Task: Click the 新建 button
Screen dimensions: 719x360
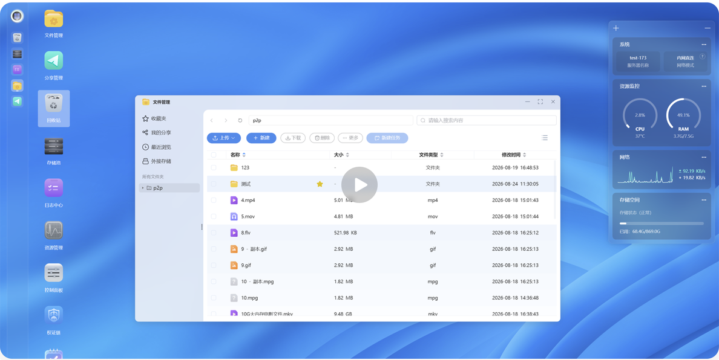Action: tap(261, 138)
